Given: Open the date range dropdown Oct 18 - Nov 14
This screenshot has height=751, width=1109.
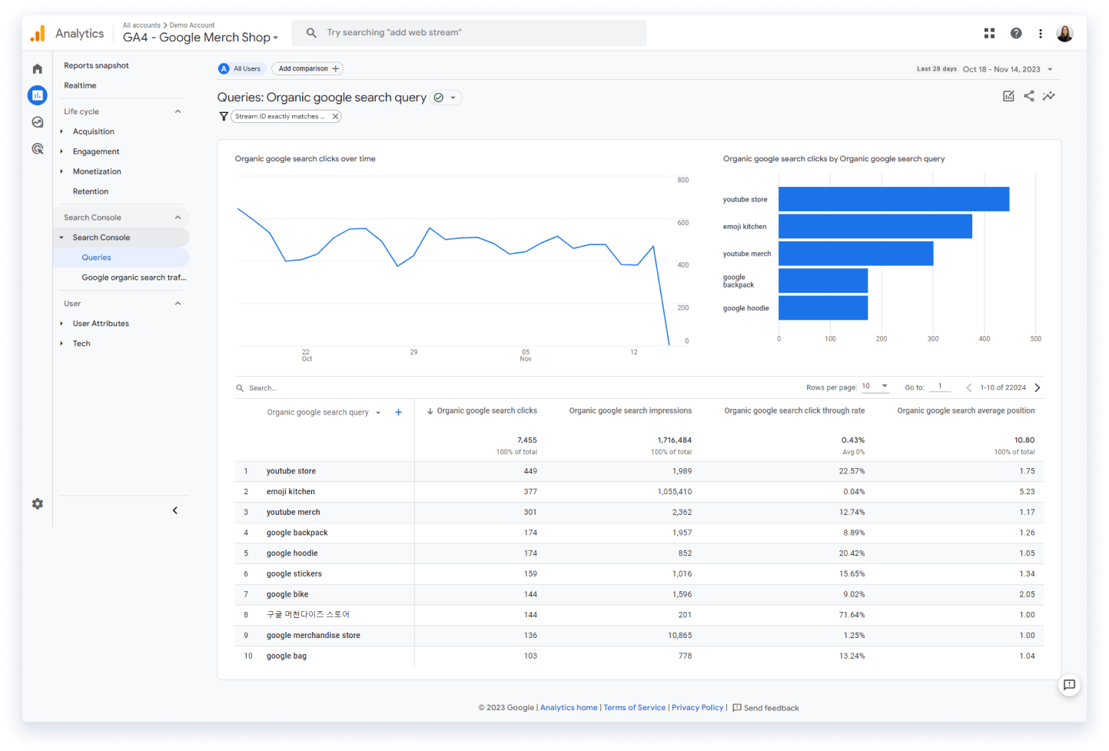Looking at the screenshot, I should (1008, 69).
